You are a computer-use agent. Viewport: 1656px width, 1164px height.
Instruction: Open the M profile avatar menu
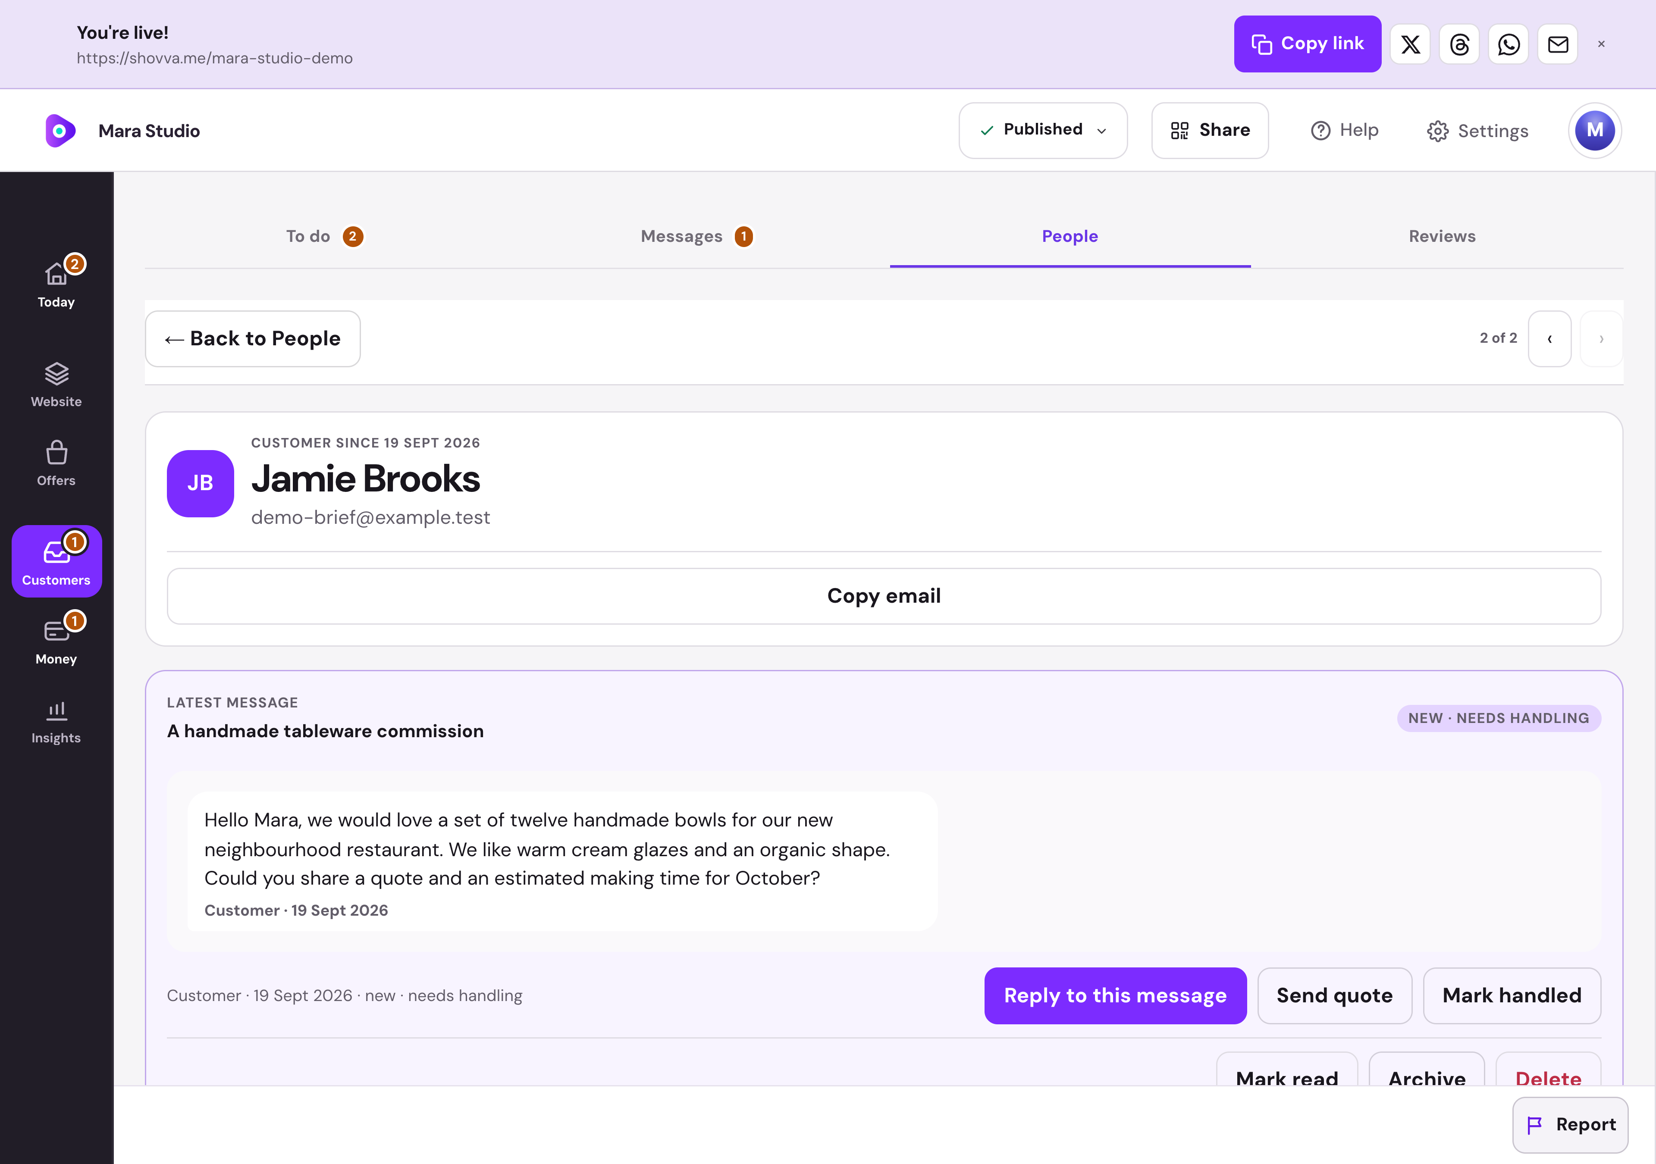(x=1595, y=131)
